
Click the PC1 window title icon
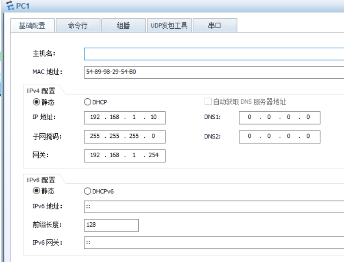(x=10, y=6)
